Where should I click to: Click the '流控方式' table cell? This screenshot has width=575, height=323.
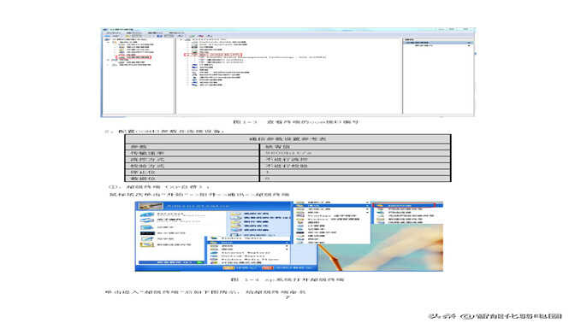193,160
